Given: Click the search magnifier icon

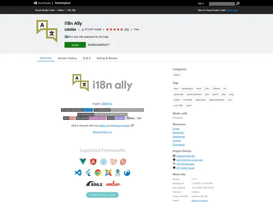Looking at the screenshot, I should [238, 3].
